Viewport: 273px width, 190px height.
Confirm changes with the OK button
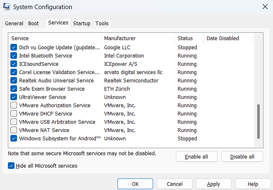tap(135, 184)
